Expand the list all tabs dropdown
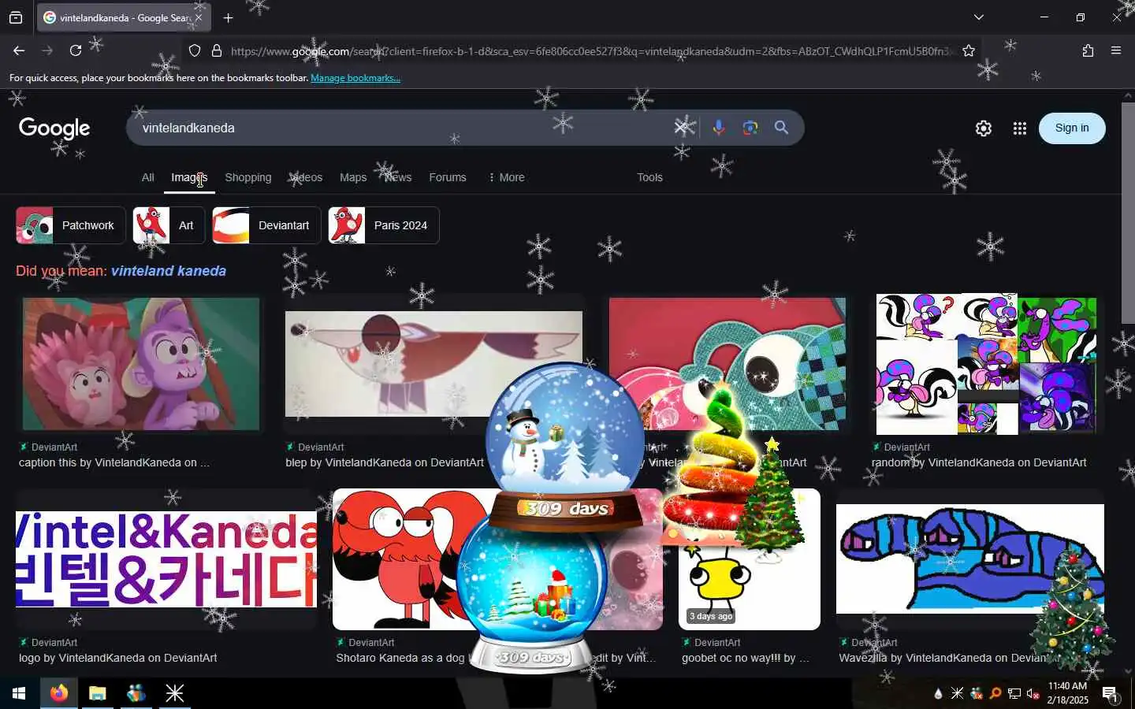Screen dimensions: 1135x709 979,17
